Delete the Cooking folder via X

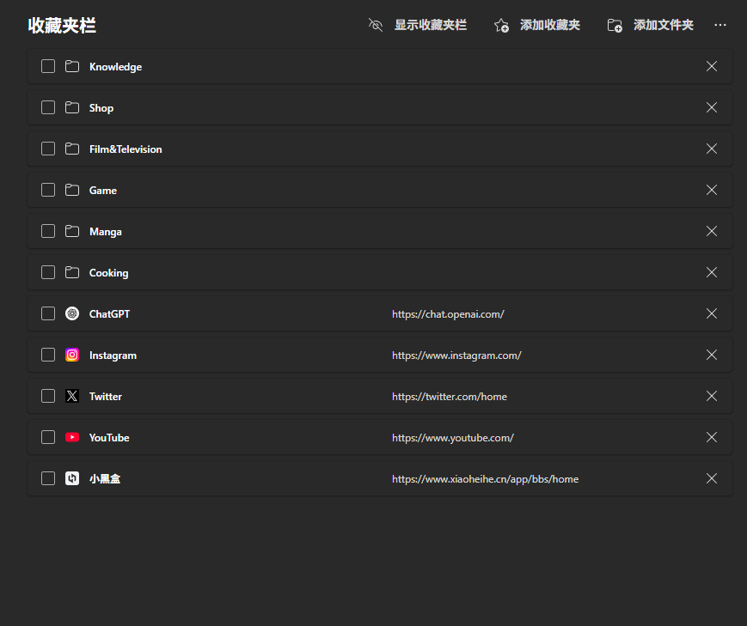(712, 272)
